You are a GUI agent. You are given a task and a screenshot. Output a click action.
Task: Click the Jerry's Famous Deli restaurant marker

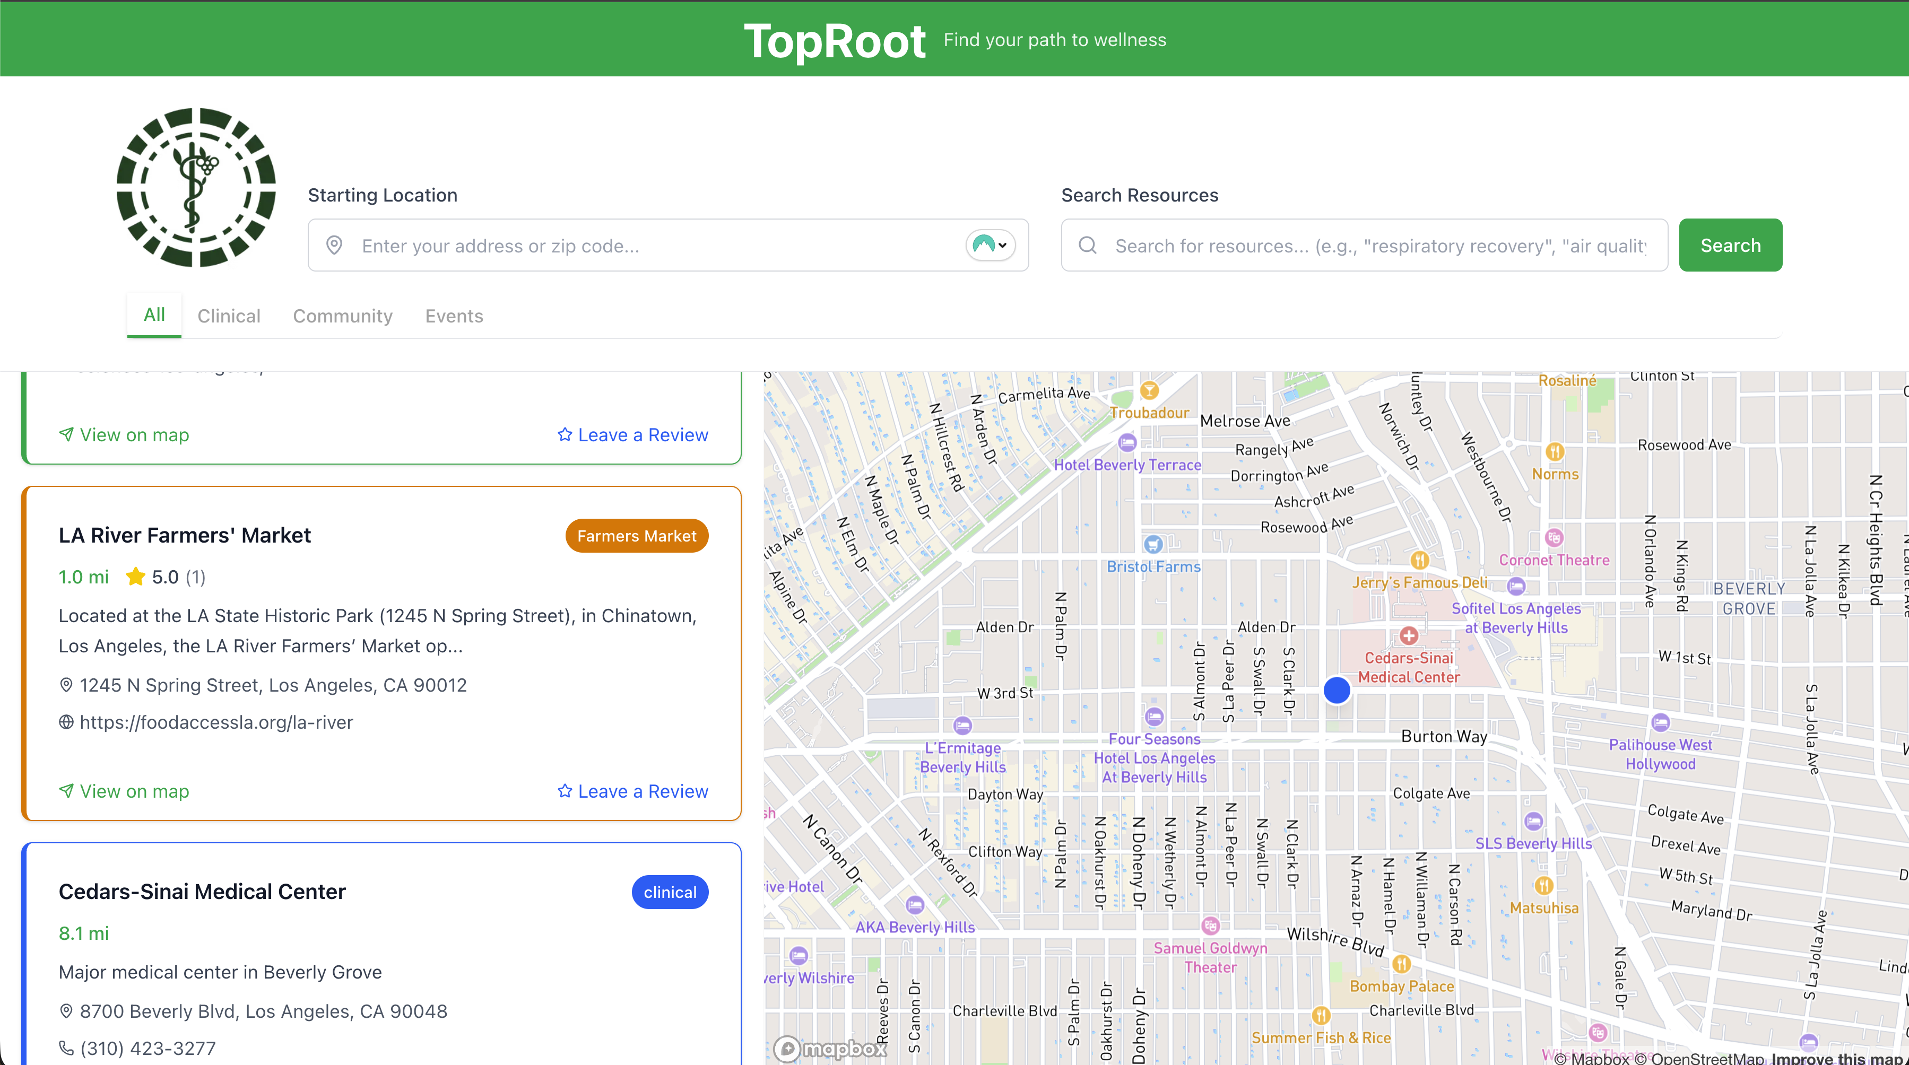pyautogui.click(x=1419, y=561)
